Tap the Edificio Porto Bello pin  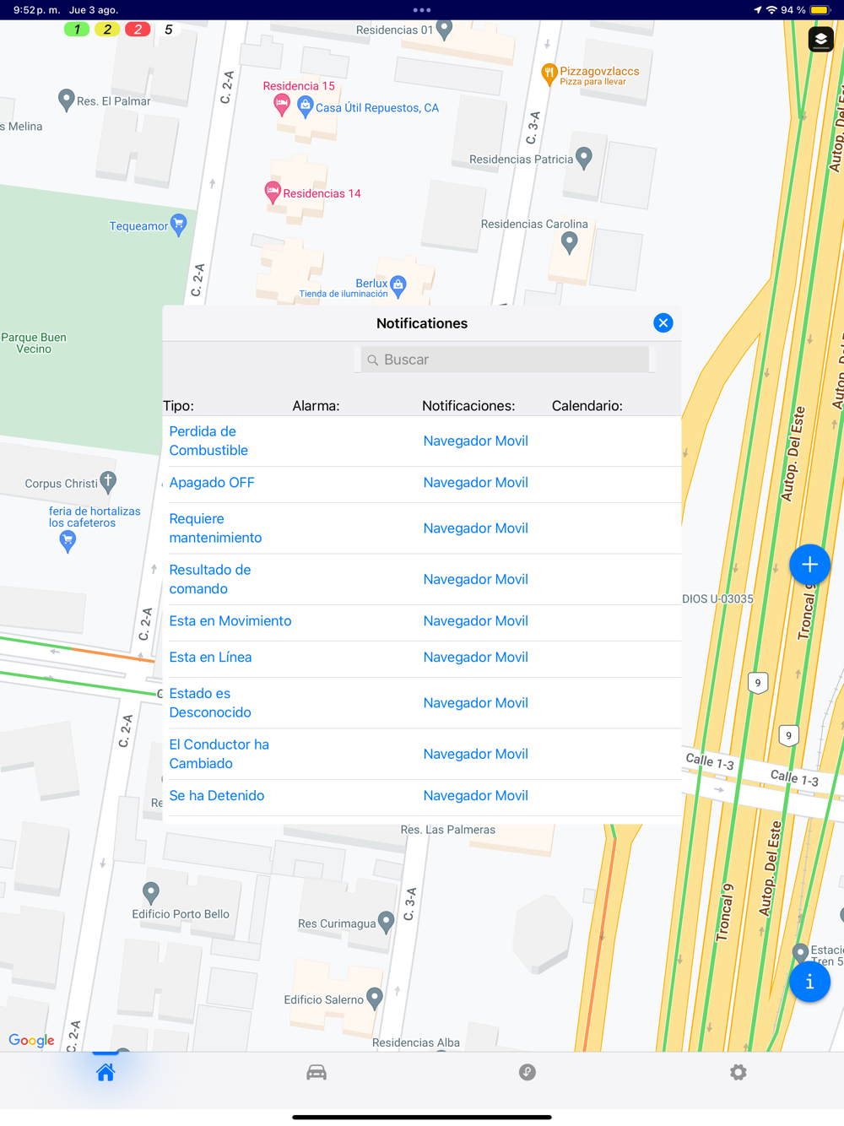pyautogui.click(x=150, y=892)
